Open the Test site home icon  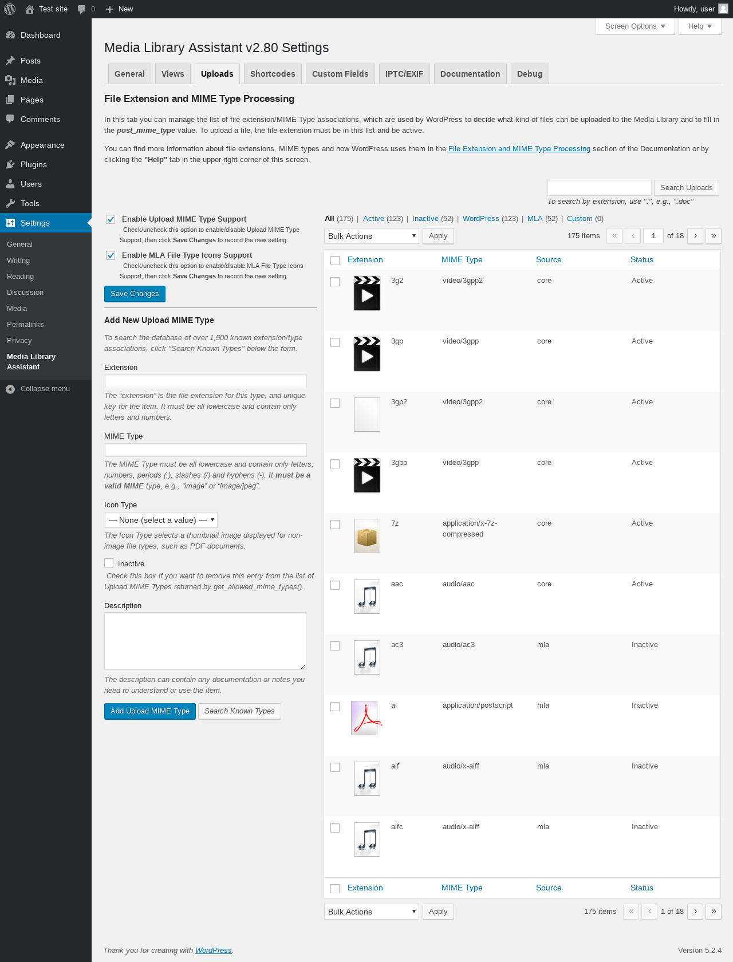[30, 9]
